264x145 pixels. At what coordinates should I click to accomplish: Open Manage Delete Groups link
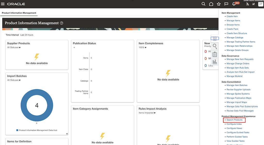237,50
